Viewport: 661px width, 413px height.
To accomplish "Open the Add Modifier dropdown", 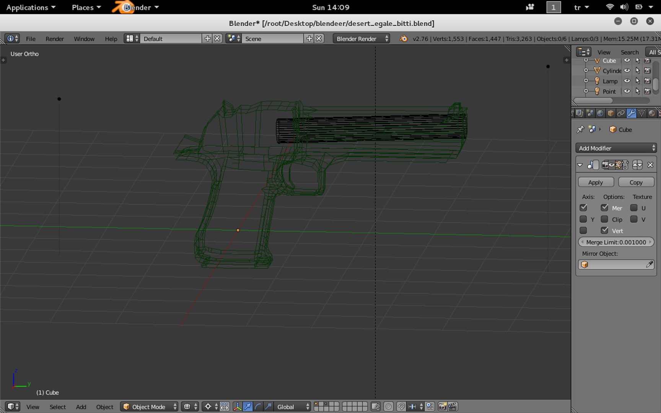I will (x=616, y=148).
